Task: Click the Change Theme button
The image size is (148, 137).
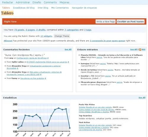Action: (62, 36)
